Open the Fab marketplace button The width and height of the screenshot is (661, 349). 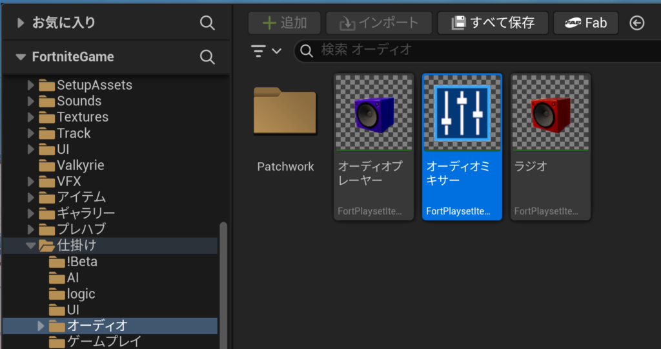[585, 23]
